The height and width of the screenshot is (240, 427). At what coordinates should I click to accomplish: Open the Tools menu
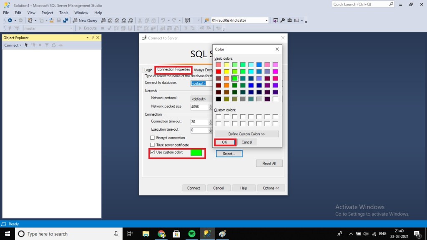tap(64, 13)
